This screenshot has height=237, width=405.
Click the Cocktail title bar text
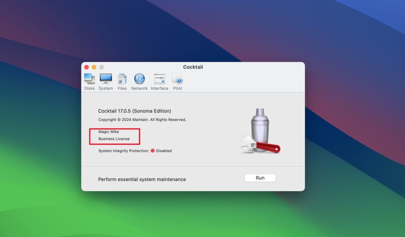(x=193, y=67)
